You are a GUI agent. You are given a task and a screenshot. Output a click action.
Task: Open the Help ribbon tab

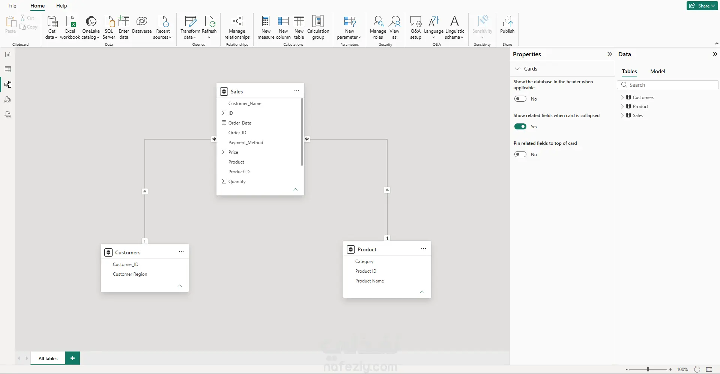point(62,6)
